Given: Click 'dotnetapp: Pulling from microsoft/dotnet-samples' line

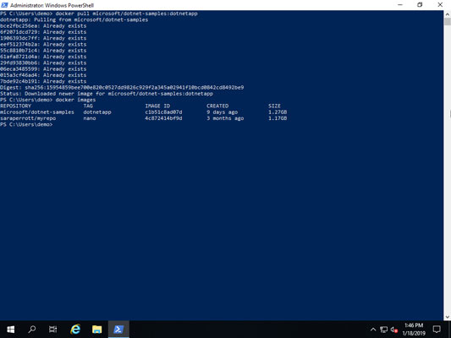Looking at the screenshot, I should 74,19.
